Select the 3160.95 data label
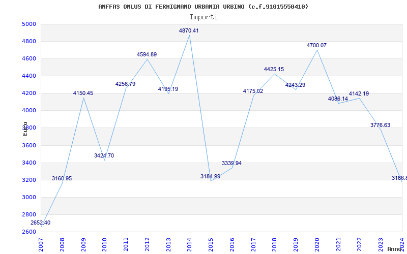The height and width of the screenshot is (254, 407). pyautogui.click(x=62, y=178)
